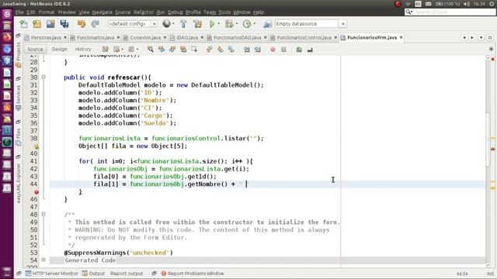Screen dimensions: 497x279
Task: Click the Debug Project icon
Action: point(229,24)
